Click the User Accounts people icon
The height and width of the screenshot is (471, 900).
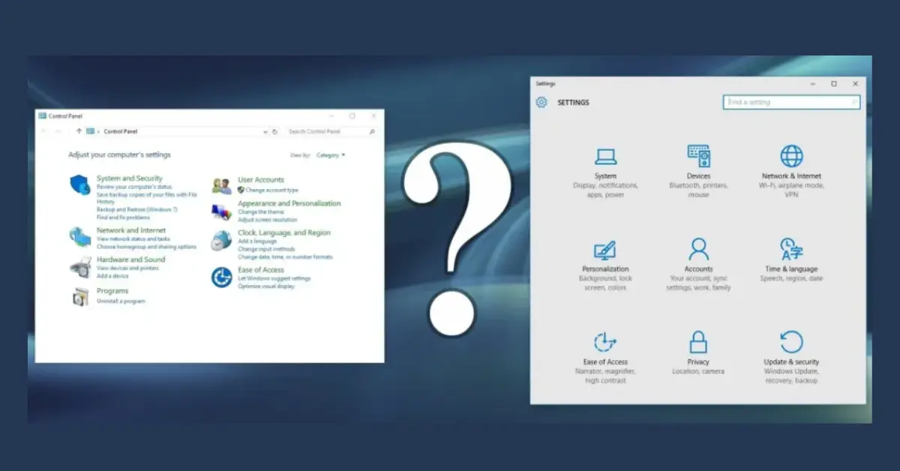[x=221, y=185]
